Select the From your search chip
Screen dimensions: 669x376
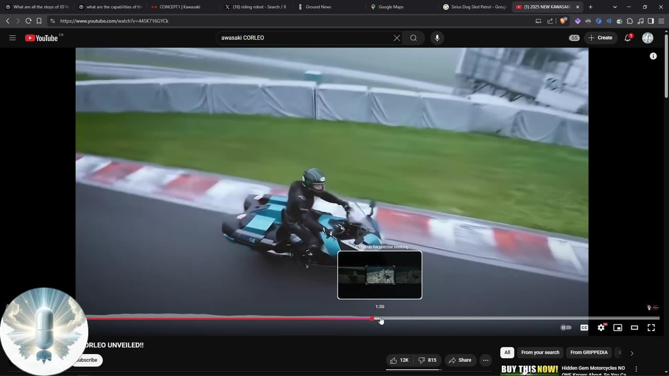(540, 352)
